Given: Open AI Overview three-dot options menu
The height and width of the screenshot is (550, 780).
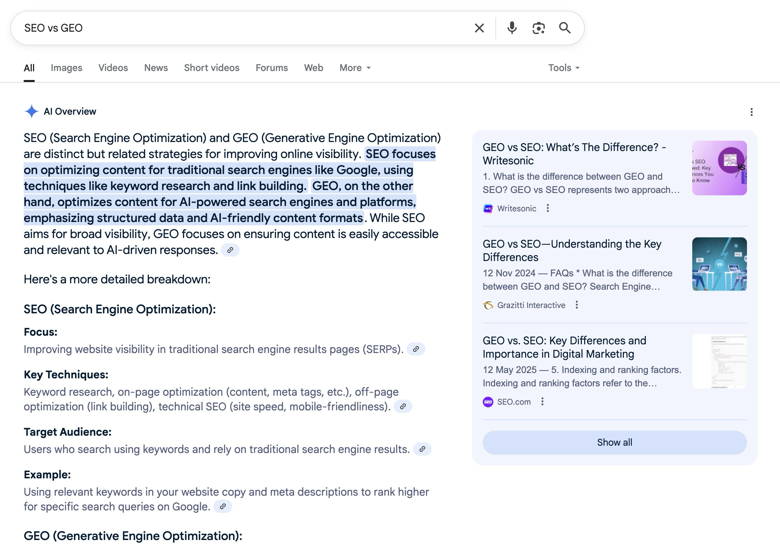Looking at the screenshot, I should (x=751, y=112).
